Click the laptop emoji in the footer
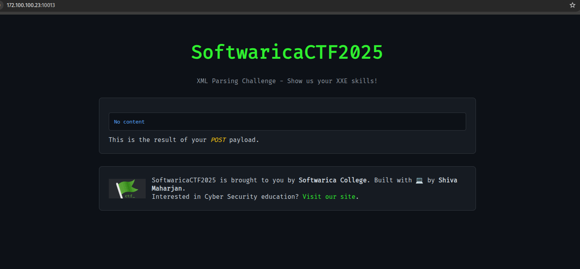The width and height of the screenshot is (580, 269). [419, 180]
